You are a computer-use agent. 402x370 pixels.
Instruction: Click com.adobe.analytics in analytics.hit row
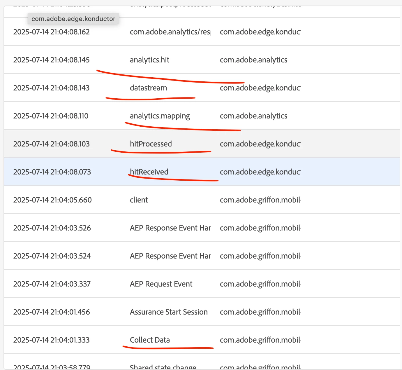[x=253, y=60]
